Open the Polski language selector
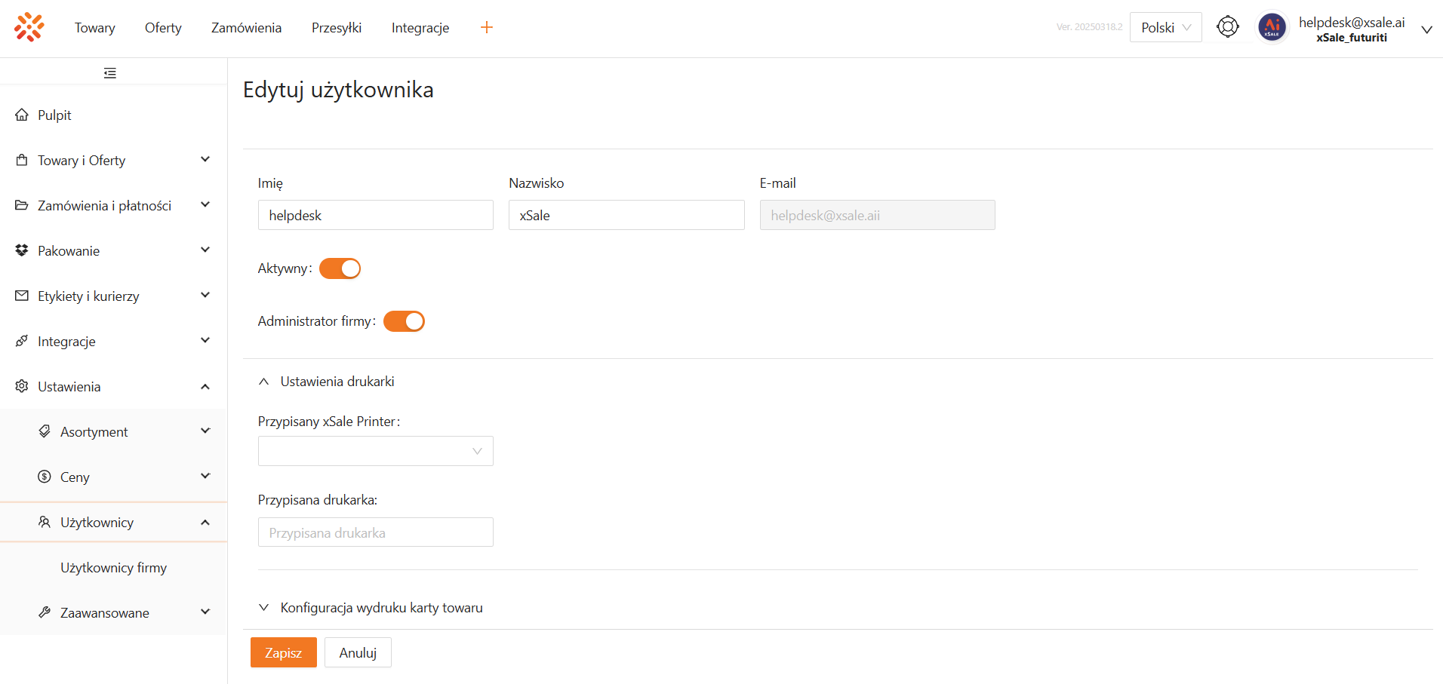This screenshot has height=684, width=1443. pyautogui.click(x=1165, y=28)
